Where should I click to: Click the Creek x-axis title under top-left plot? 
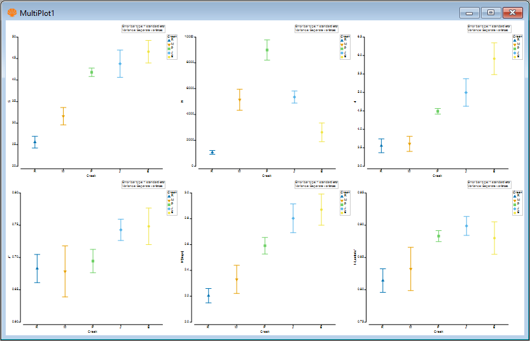pyautogui.click(x=91, y=176)
